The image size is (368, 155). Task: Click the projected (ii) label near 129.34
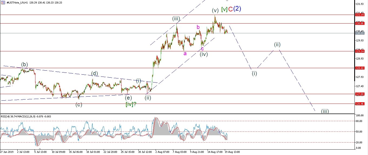point(277,44)
